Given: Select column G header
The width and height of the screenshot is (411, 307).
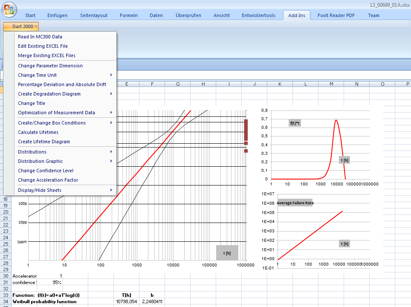Looking at the screenshot, I should coord(178,84).
